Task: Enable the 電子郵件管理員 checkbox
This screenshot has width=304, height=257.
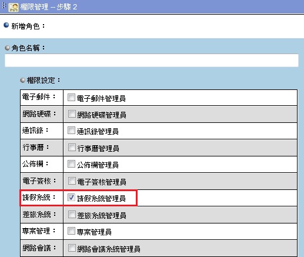Action: [71, 97]
